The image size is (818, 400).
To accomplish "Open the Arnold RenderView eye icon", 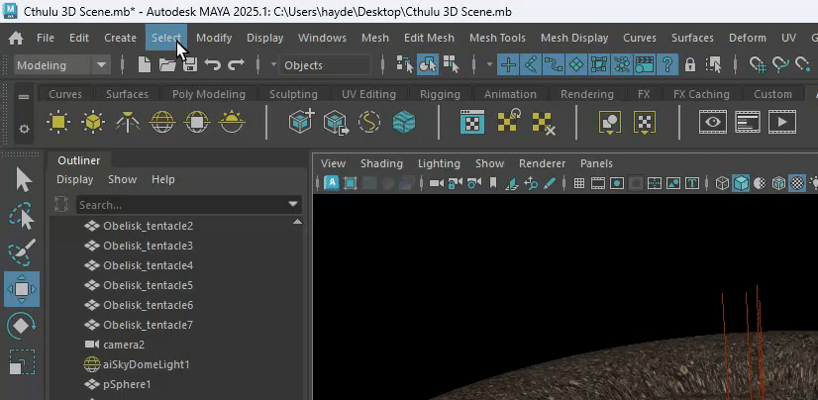I will click(x=713, y=122).
